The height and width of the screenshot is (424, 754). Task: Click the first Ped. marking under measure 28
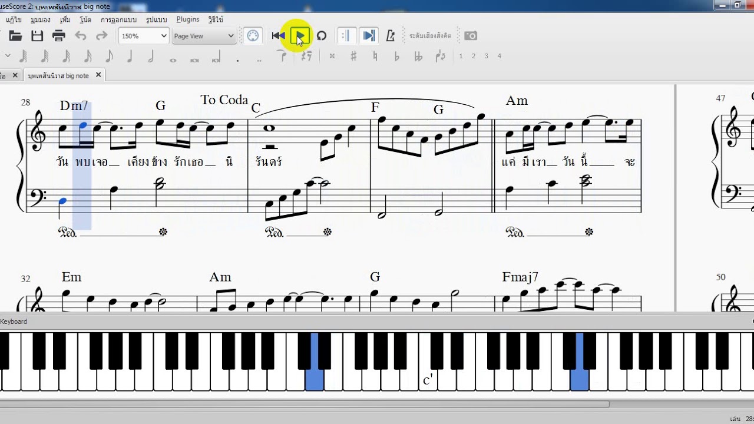point(68,232)
